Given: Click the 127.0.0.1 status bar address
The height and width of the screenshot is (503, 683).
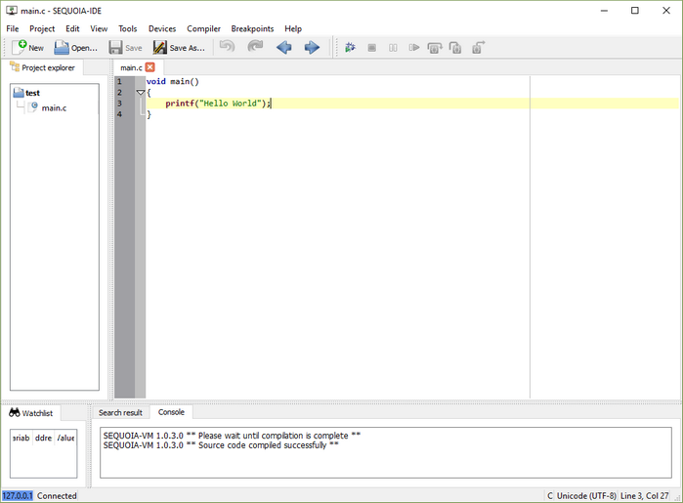Looking at the screenshot, I should point(18,495).
